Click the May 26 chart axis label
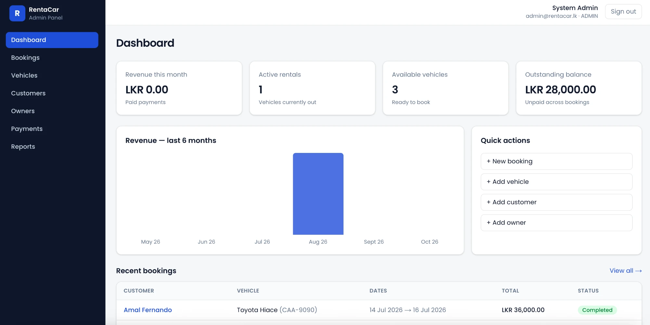Screen dimensions: 650x325 150,242
